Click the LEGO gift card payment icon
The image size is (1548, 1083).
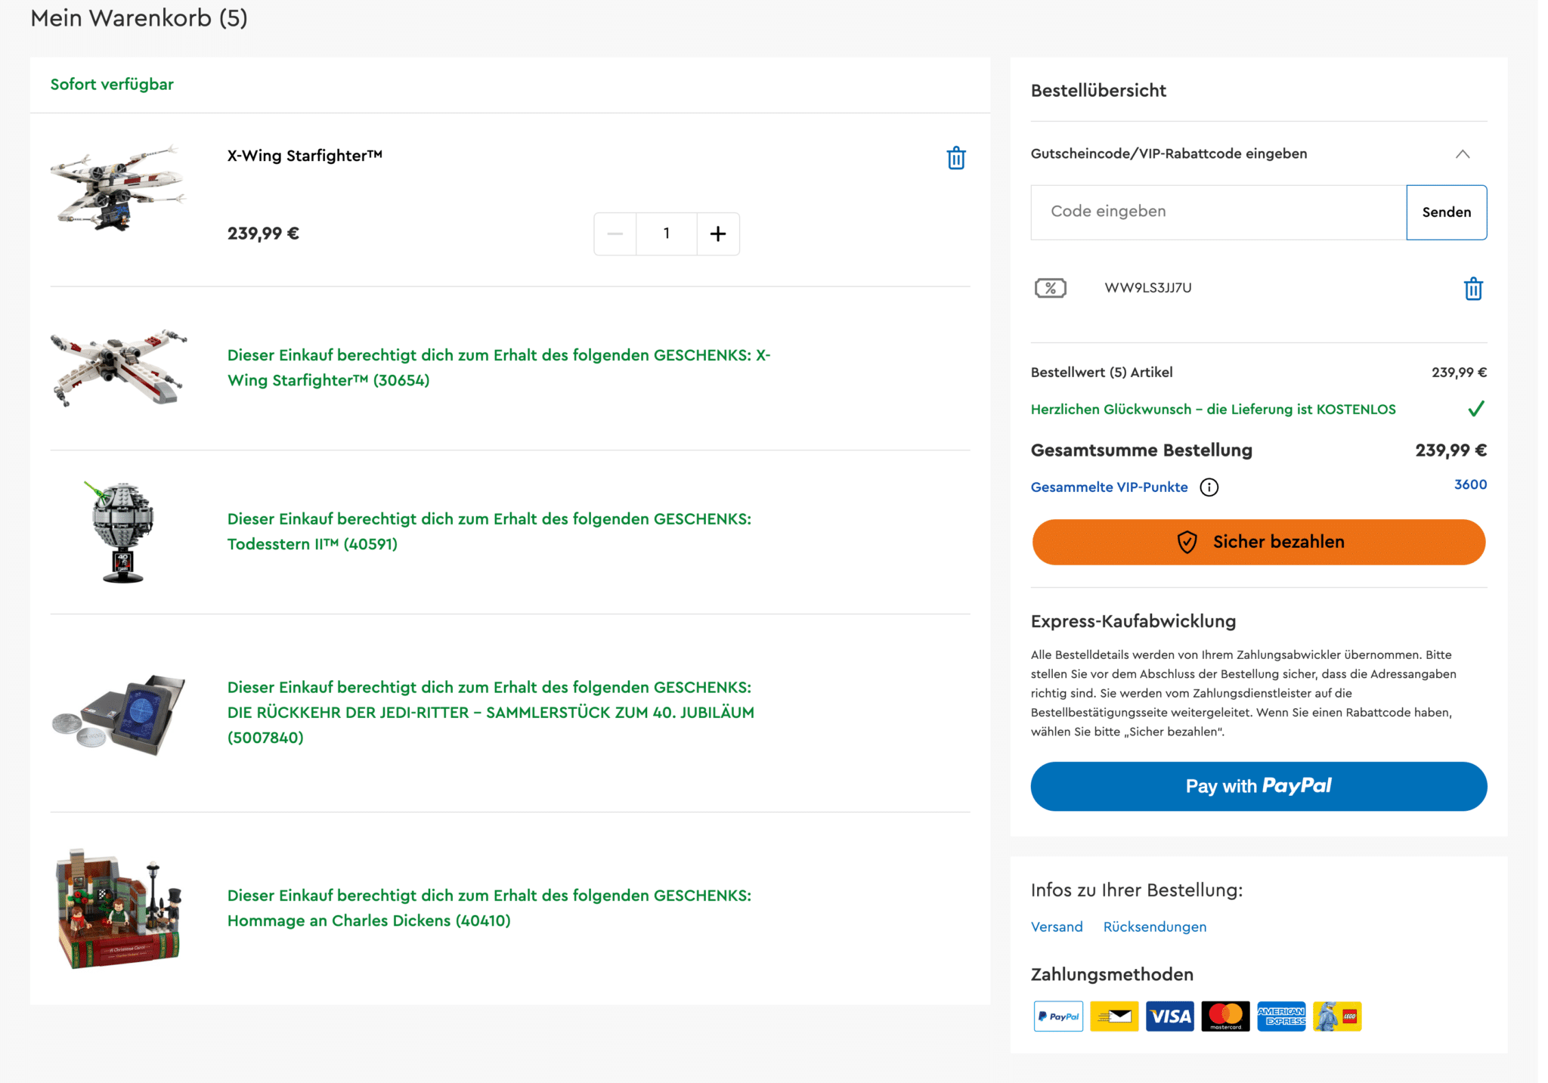pos(1337,1016)
